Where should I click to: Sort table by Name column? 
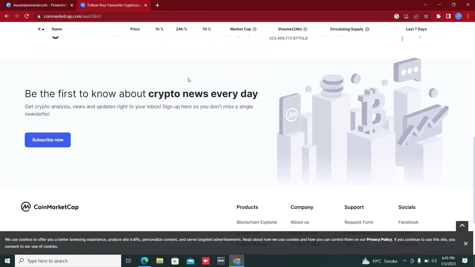tap(57, 29)
